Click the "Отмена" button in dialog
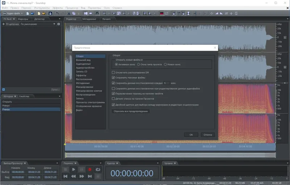The height and width of the screenshot is (185, 290). click(207, 135)
